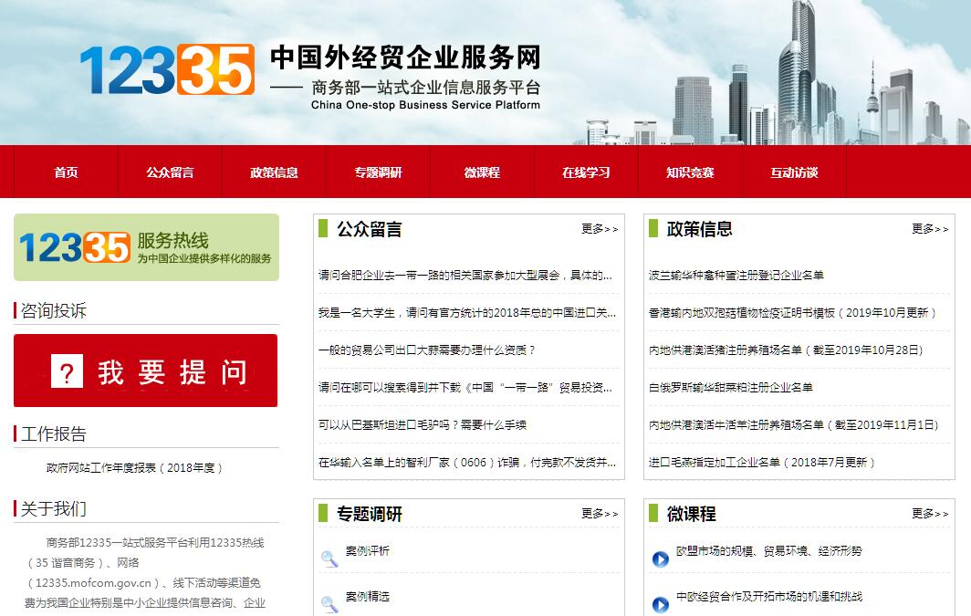Open 知识竞赛 navigation item

coord(690,172)
